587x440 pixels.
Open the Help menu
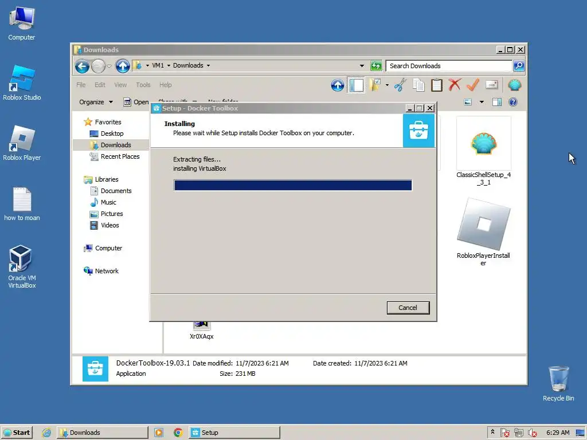[165, 85]
